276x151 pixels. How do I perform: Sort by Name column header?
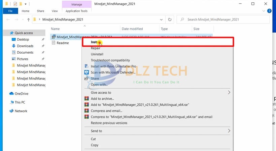coord(55,29)
